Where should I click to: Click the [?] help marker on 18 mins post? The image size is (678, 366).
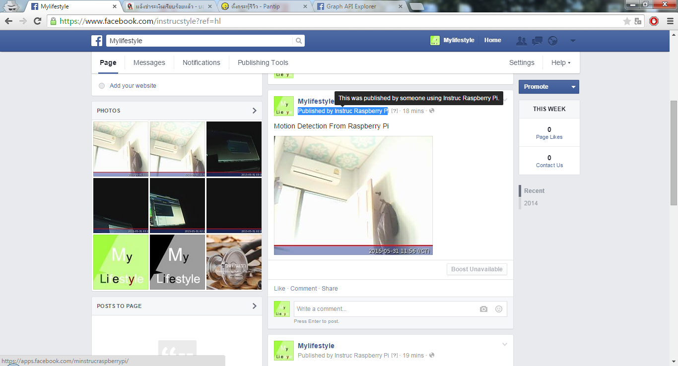pos(395,111)
